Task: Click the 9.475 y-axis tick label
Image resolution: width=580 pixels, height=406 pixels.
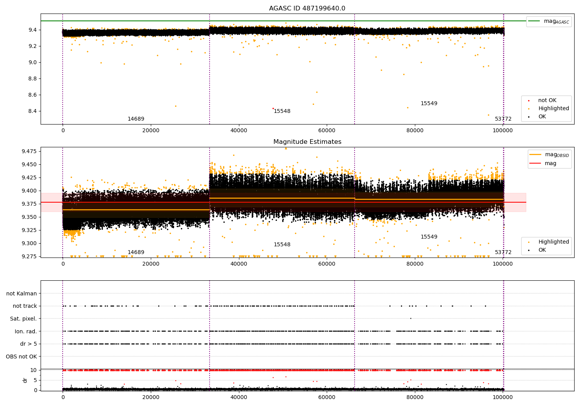Action: 29,151
